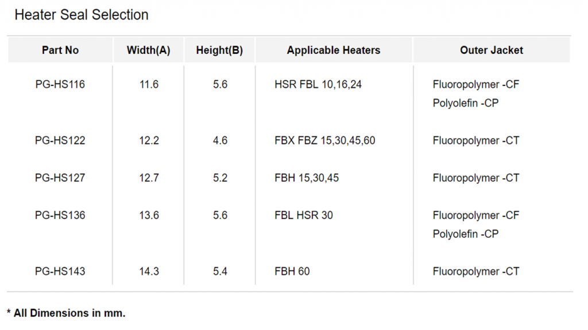Select the Applicable Heaters column header

(x=334, y=50)
